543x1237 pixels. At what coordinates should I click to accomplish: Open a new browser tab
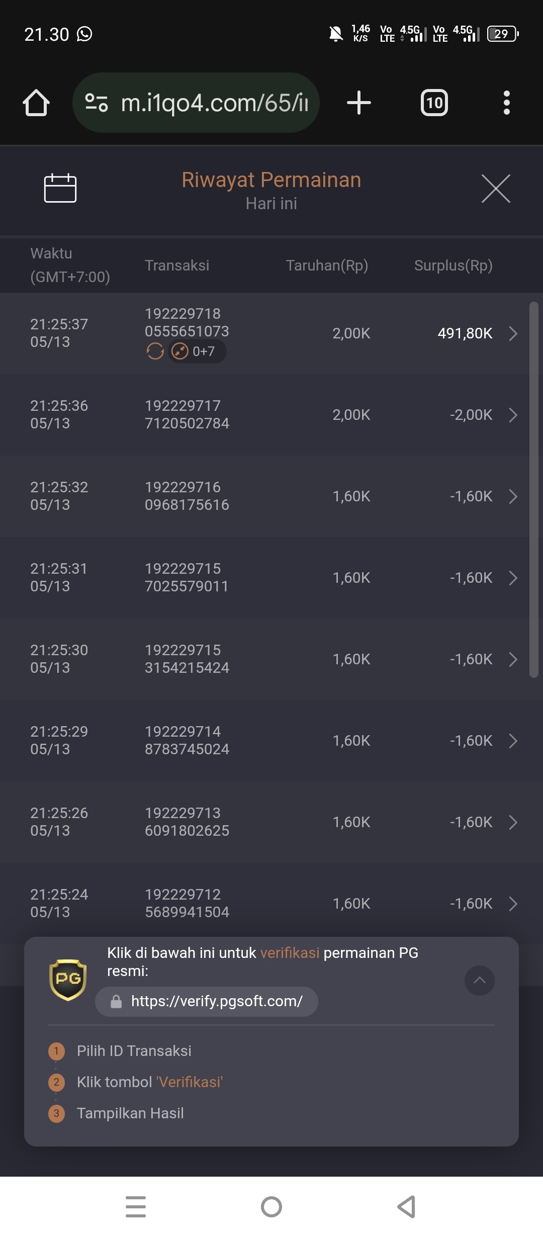(x=358, y=103)
